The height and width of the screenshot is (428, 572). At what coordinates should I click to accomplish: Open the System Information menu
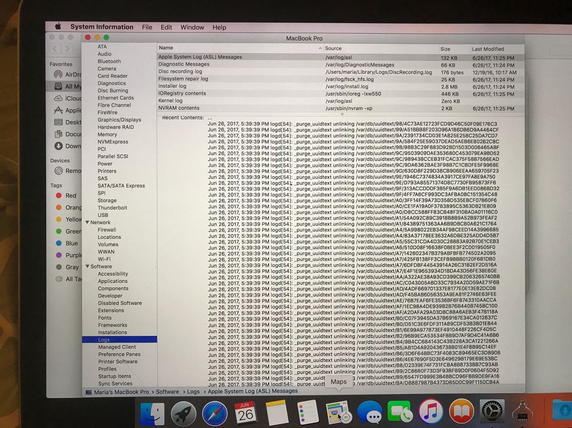coord(102,27)
